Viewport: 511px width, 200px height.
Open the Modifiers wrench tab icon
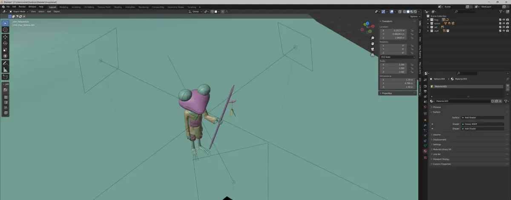425,125
